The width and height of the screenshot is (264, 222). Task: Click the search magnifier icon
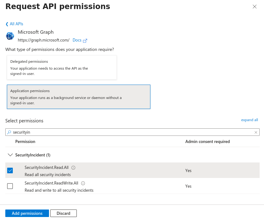(9, 132)
